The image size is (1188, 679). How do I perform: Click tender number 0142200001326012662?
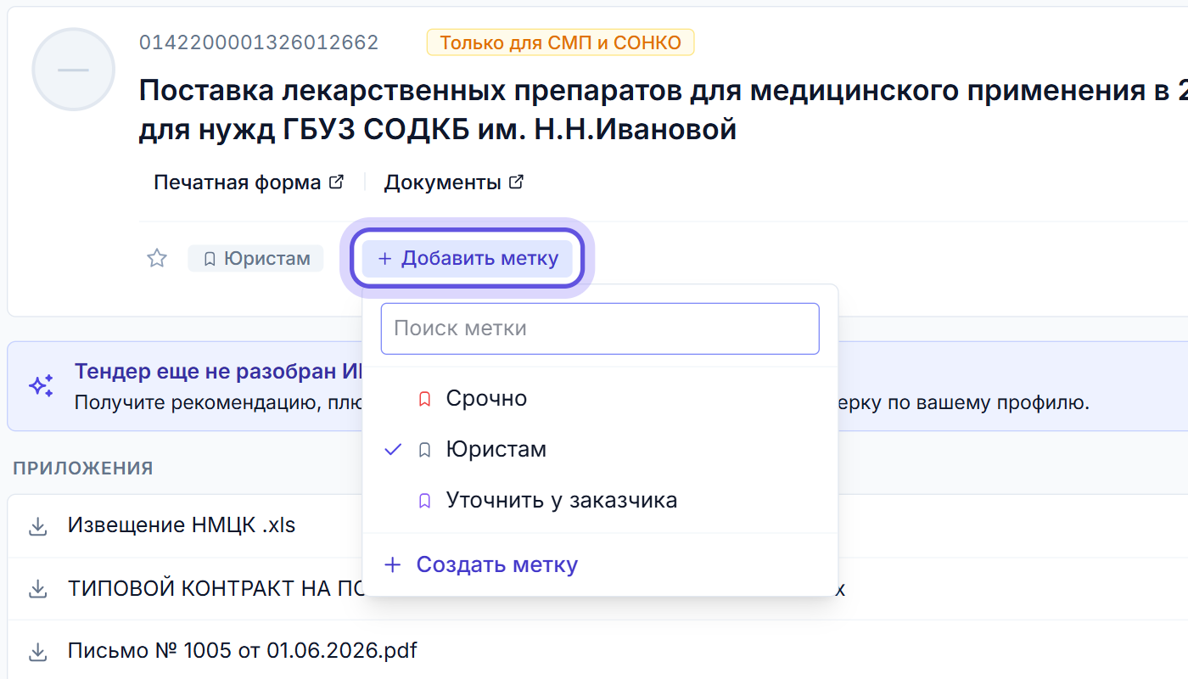click(259, 42)
